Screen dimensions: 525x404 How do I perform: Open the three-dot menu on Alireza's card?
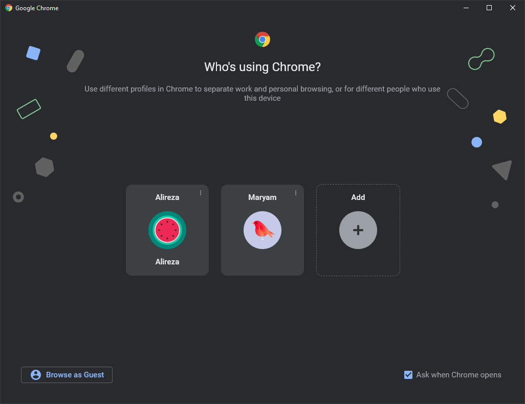[201, 193]
